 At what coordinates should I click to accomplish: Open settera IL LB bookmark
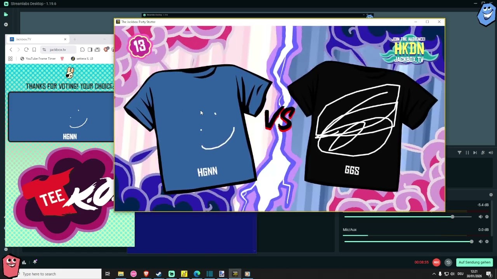tap(82, 59)
